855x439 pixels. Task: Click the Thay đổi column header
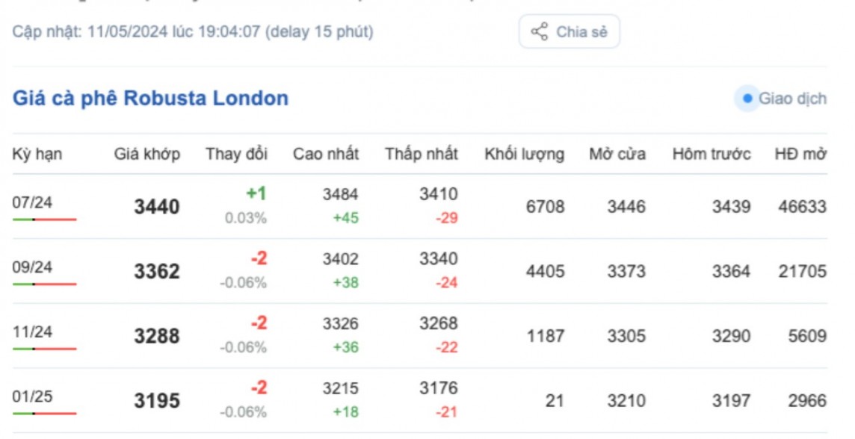pyautogui.click(x=237, y=155)
